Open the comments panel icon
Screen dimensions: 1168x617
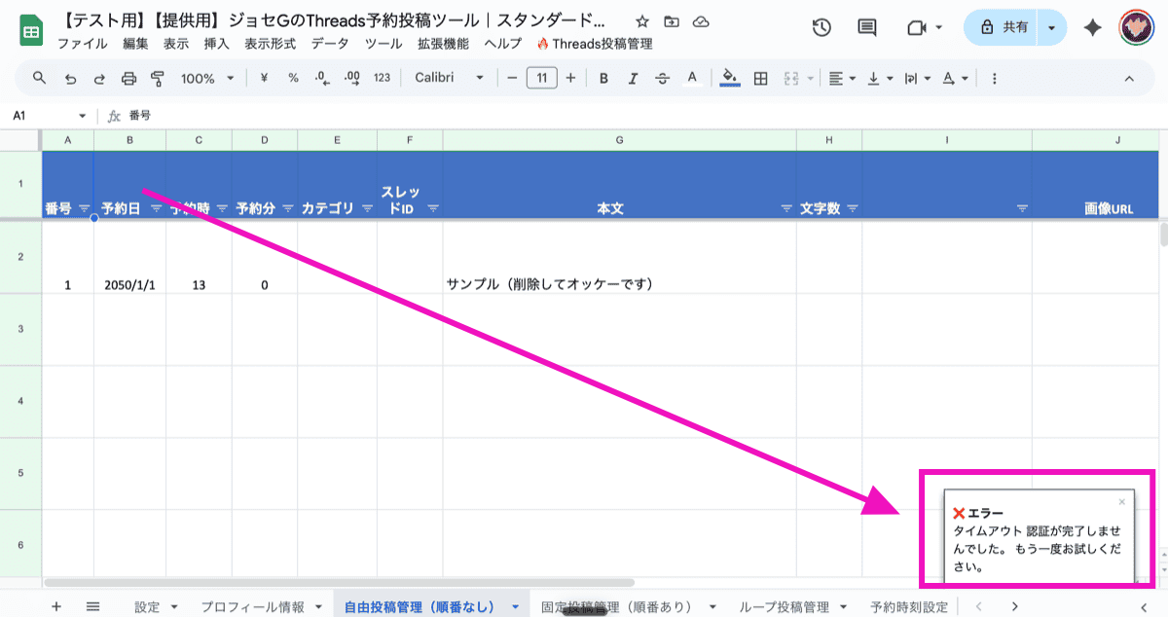click(x=867, y=27)
